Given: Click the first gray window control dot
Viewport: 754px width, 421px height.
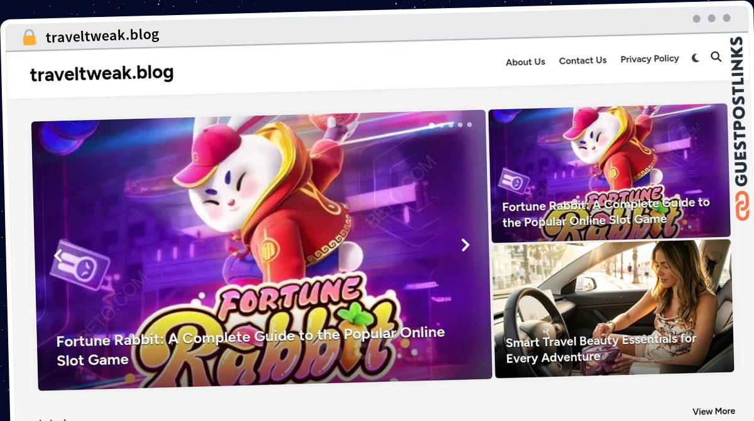Looking at the screenshot, I should [697, 19].
